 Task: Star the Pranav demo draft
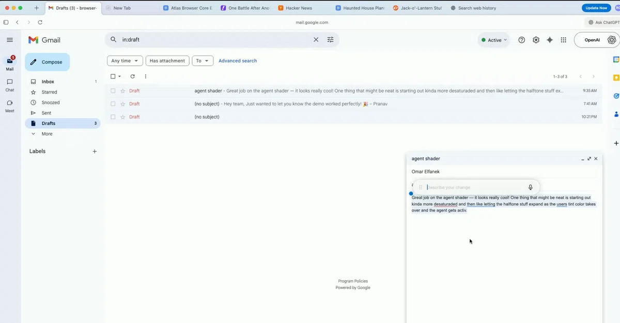123,104
